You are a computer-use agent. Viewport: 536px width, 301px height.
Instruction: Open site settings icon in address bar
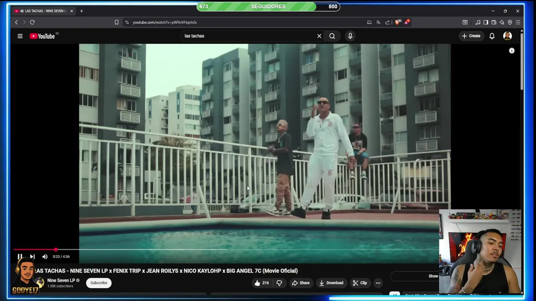click(x=127, y=22)
